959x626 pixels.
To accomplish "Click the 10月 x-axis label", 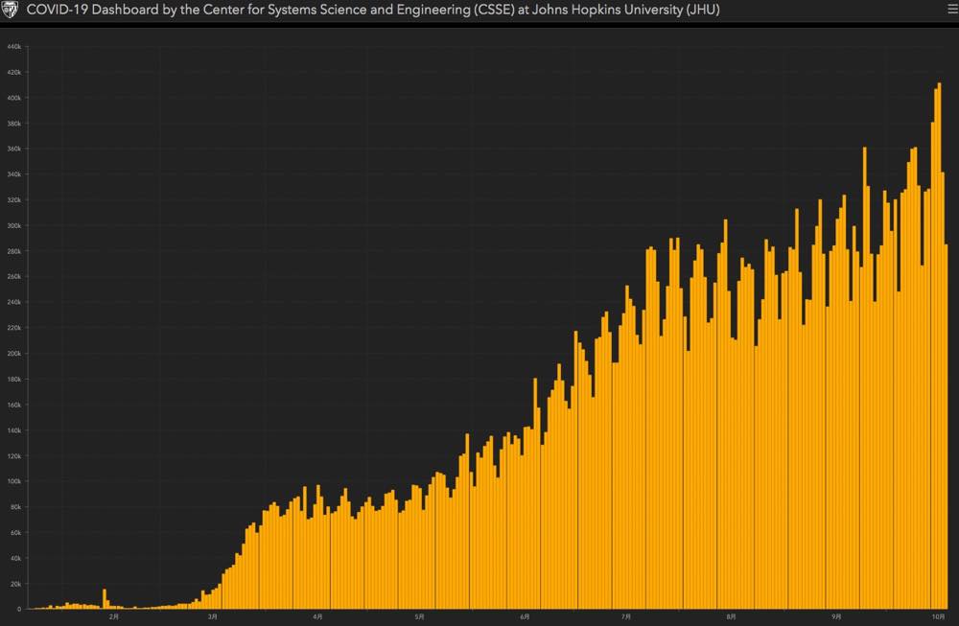I will (939, 617).
